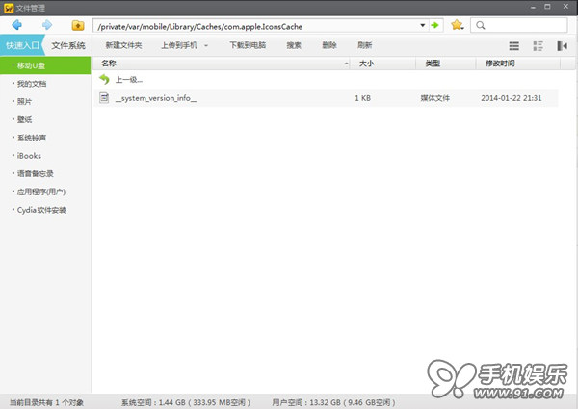
Task: Click the 当前目录共有 1 个对象 status text
Action: 46,402
